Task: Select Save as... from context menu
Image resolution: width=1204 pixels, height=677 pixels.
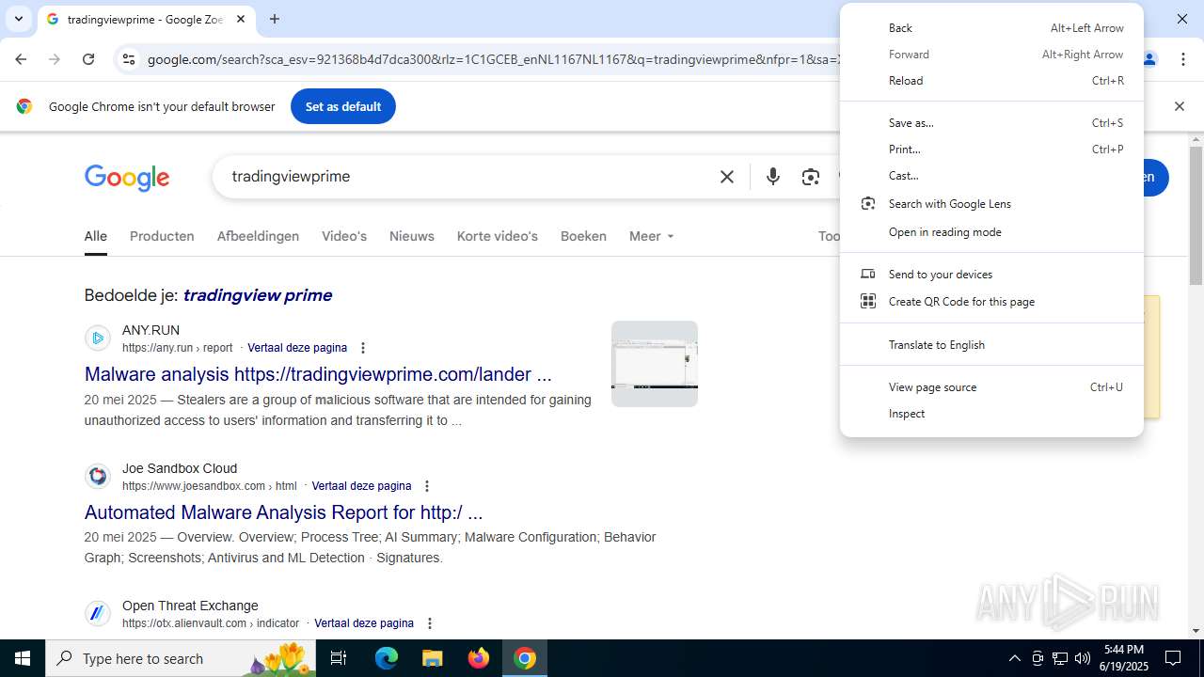Action: coord(991,123)
